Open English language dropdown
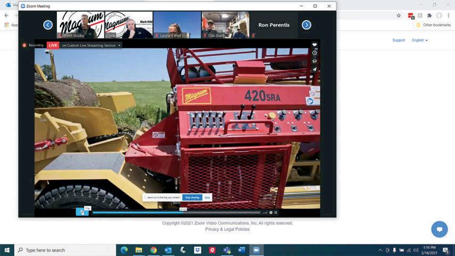Viewport: 455px width, 256px height. (x=420, y=40)
